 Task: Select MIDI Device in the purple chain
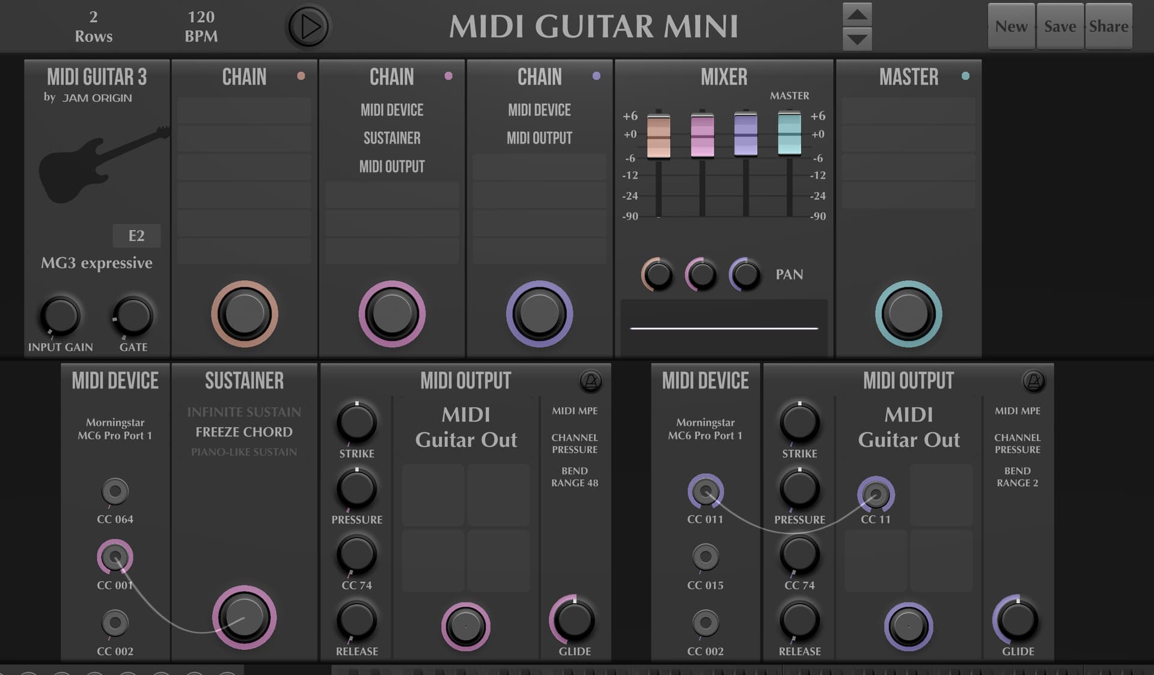click(539, 110)
